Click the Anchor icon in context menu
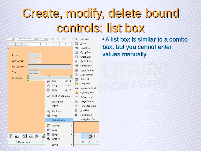201x151 pixels. 48,139
